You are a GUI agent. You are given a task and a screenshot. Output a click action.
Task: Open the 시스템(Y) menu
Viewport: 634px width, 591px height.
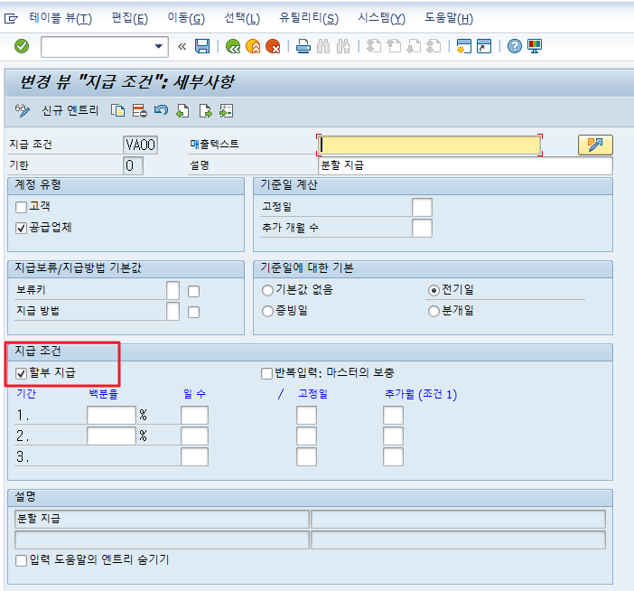coord(381,18)
